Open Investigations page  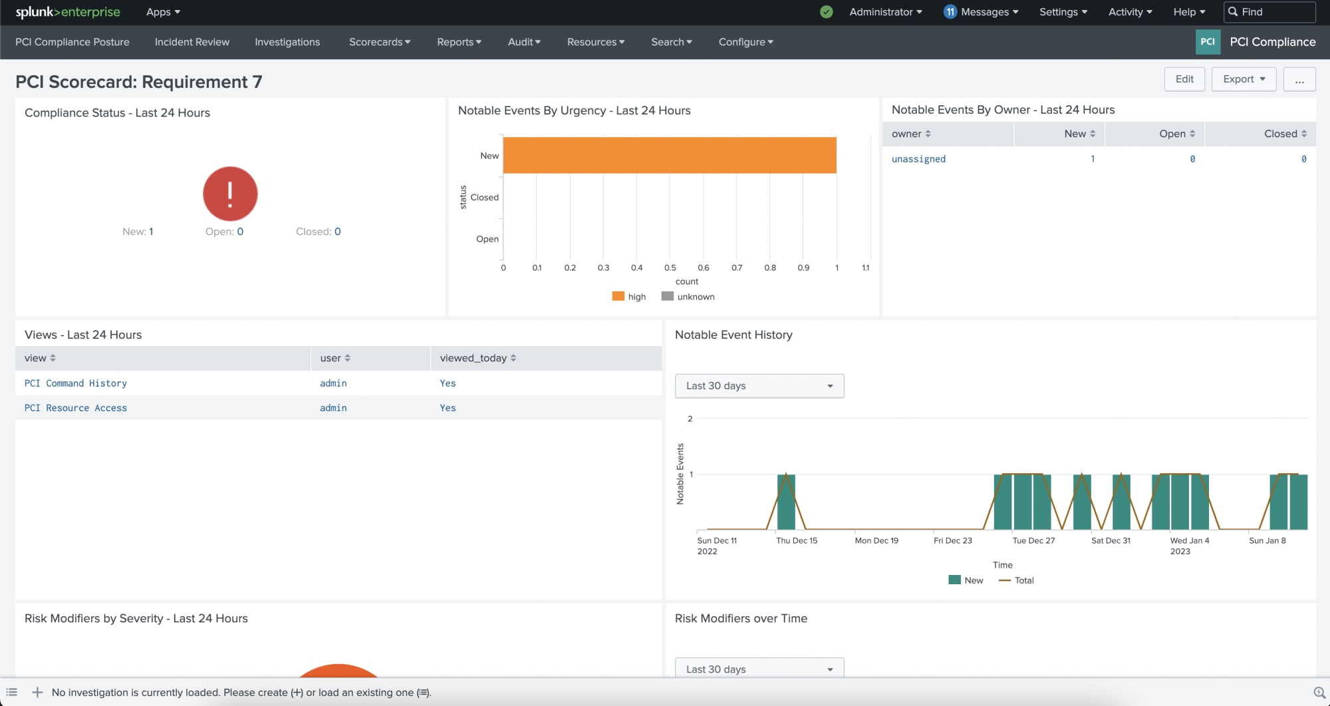(x=287, y=42)
